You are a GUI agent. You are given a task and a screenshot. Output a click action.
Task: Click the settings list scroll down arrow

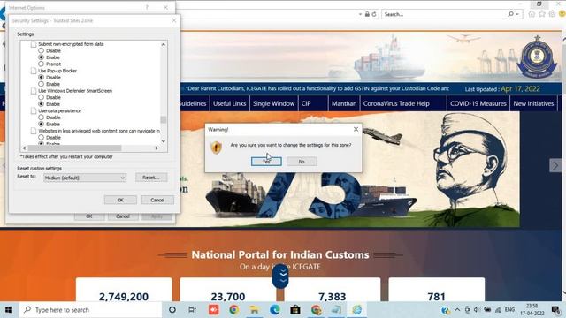point(163,141)
